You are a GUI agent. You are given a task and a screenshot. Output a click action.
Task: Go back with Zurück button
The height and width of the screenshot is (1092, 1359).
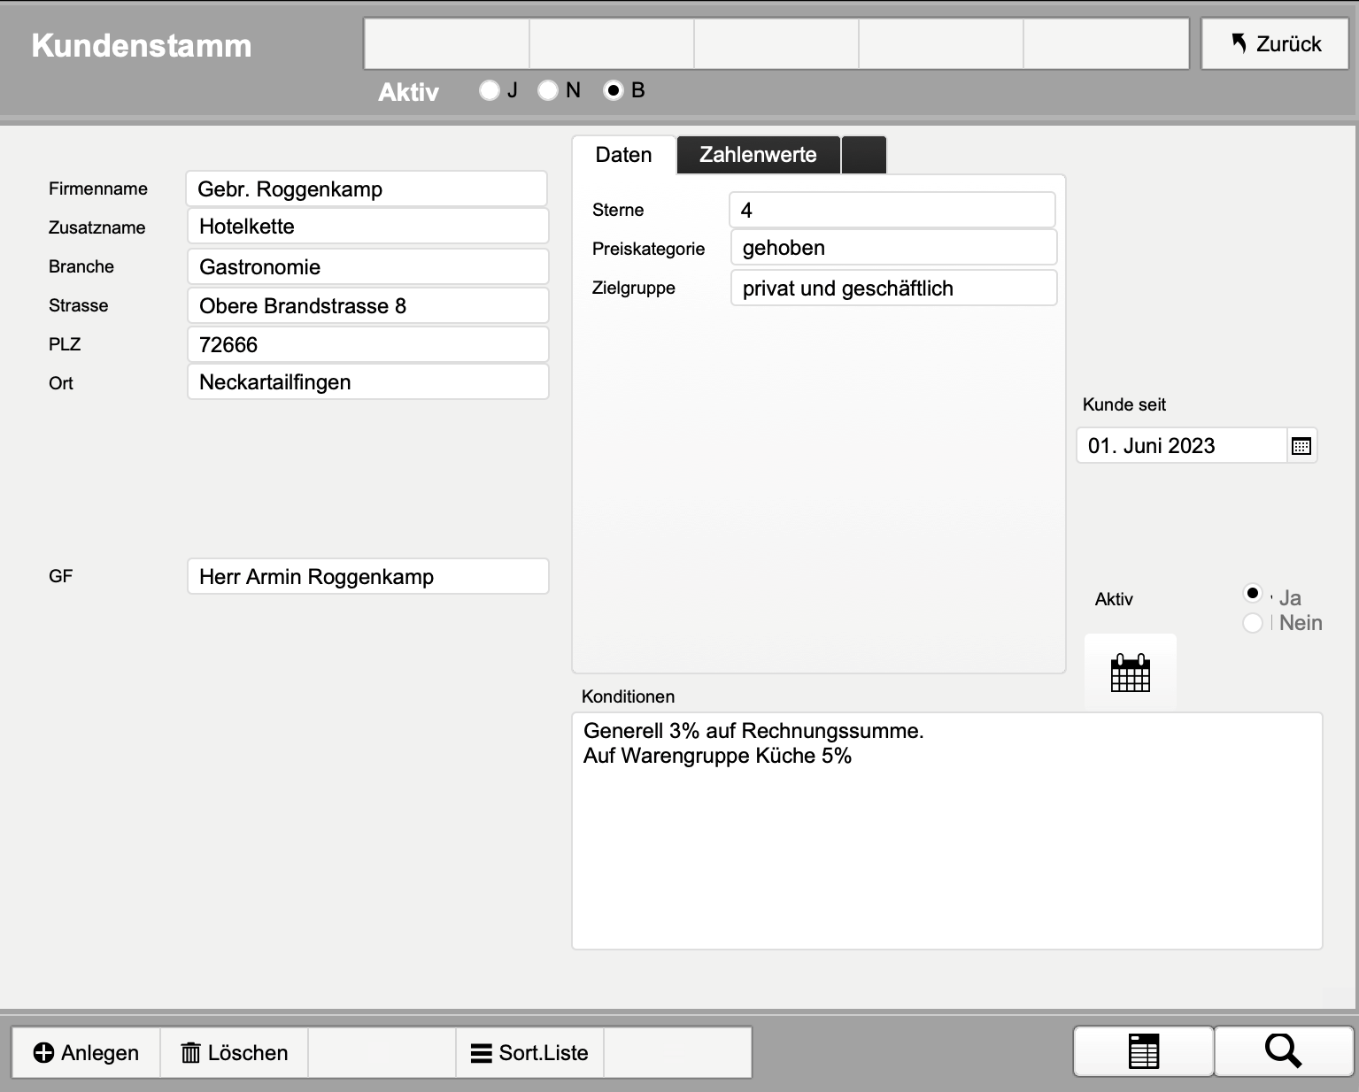(x=1275, y=43)
